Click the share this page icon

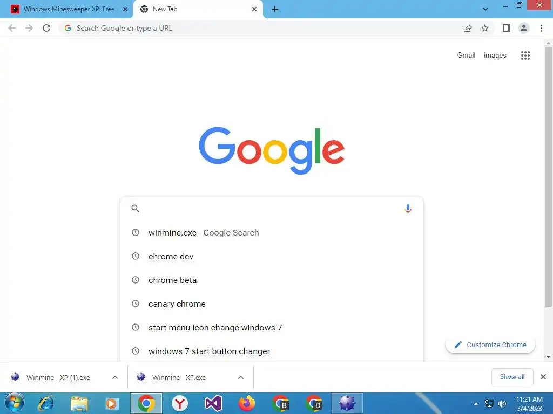468,28
